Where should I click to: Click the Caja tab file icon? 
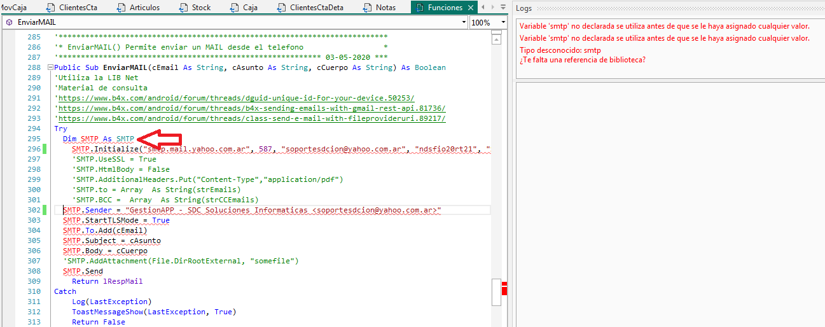pos(235,8)
